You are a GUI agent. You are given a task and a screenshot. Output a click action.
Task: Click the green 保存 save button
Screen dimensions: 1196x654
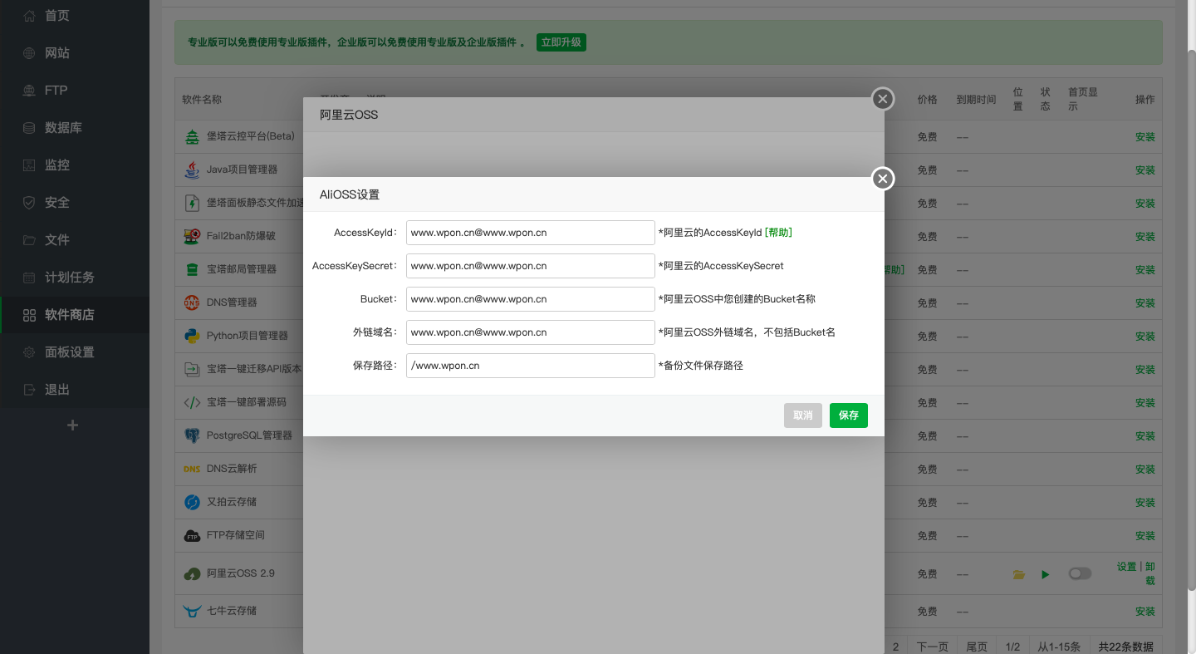849,416
